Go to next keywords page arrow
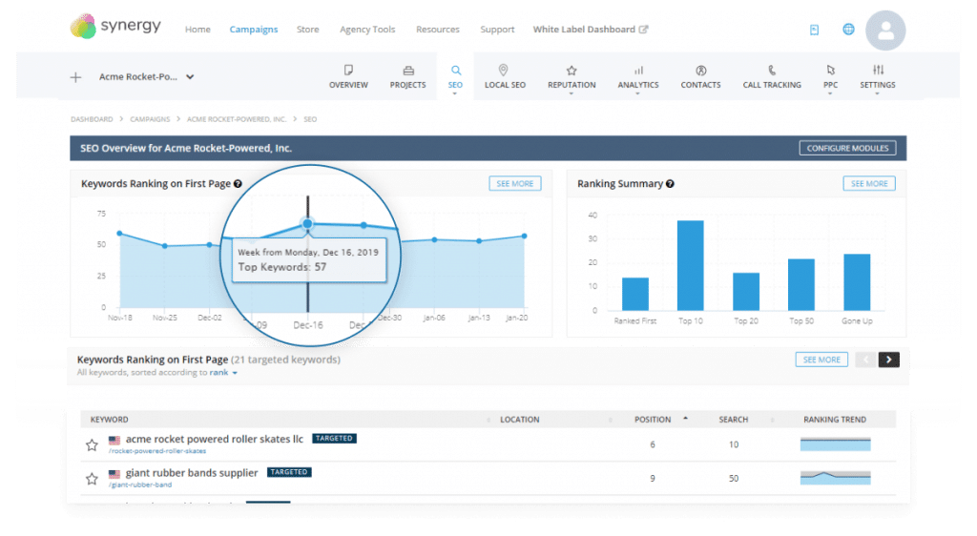The height and width of the screenshot is (536, 977). 889,360
